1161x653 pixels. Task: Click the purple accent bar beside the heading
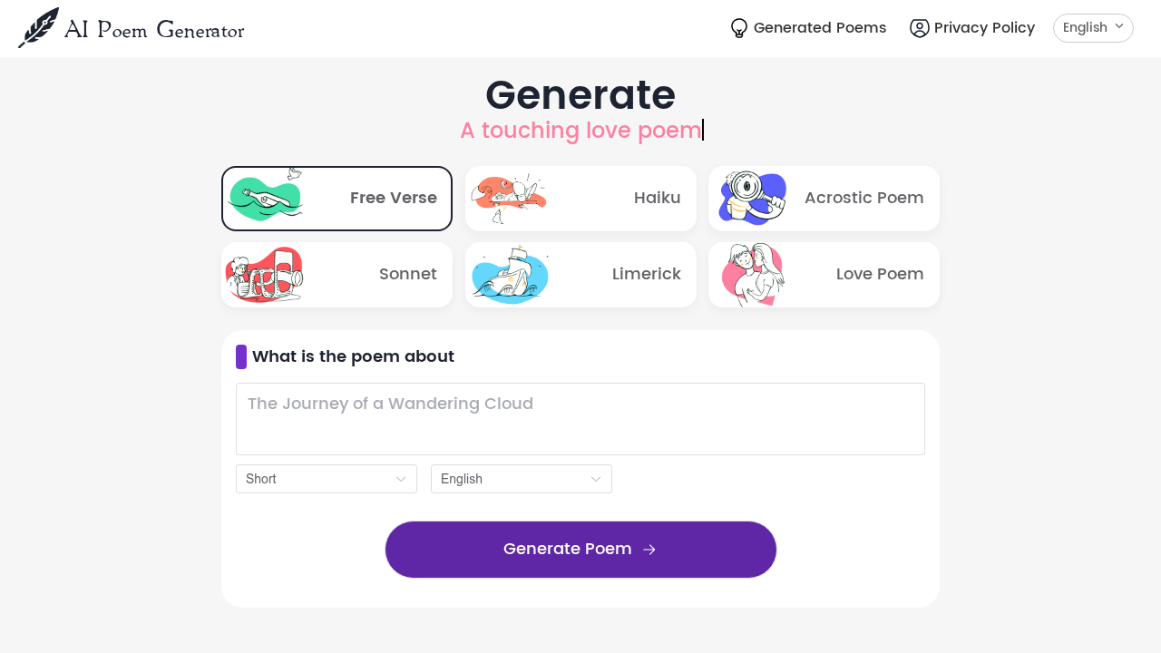pos(241,356)
